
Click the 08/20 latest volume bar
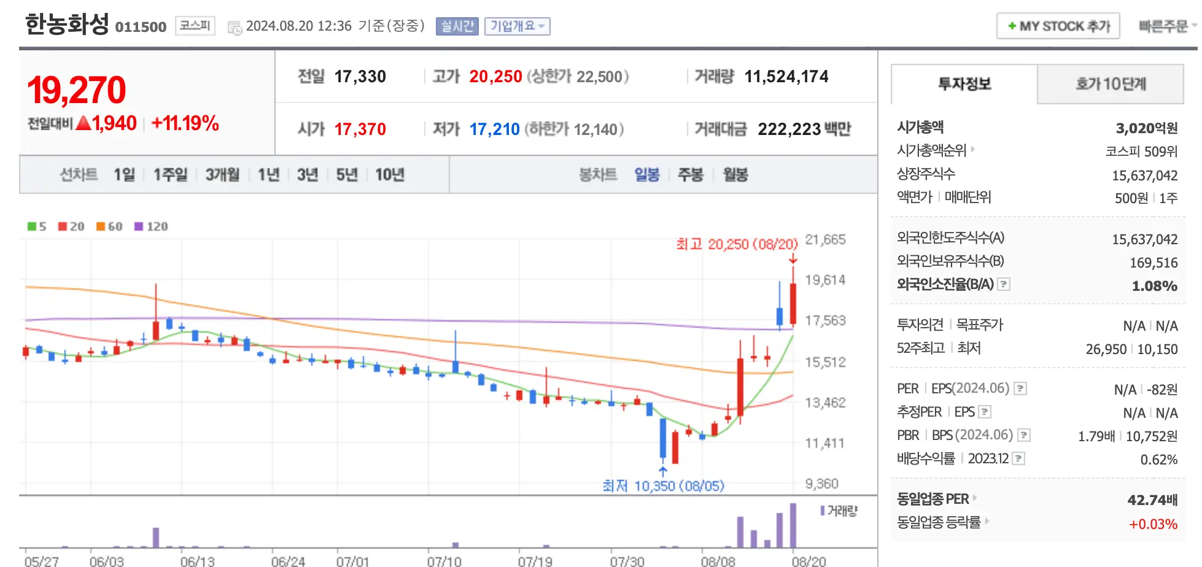793,525
